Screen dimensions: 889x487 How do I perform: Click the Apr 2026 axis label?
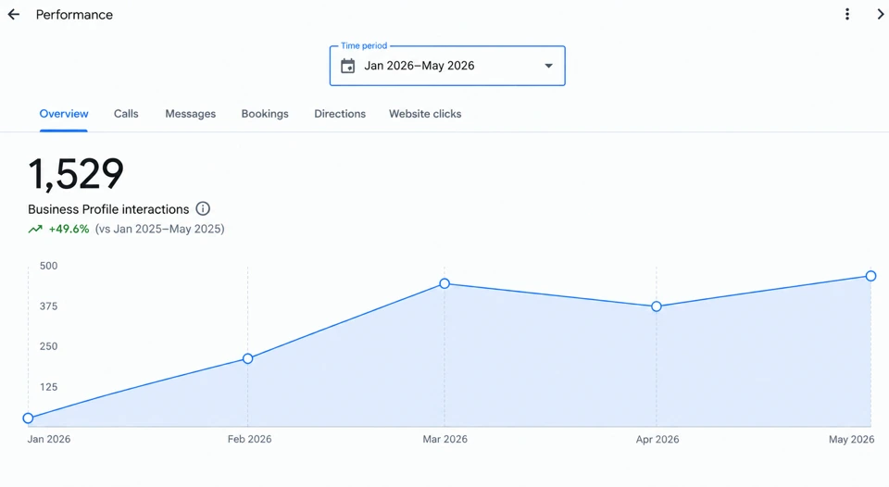[x=657, y=440]
